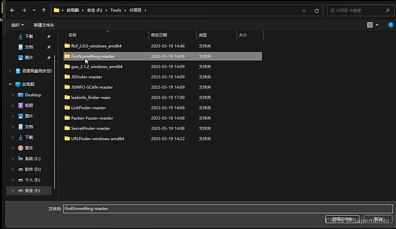Click 安全 (F:) breadcrumb
Image resolution: width=396 pixels, height=229 pixels.
tap(94, 10)
